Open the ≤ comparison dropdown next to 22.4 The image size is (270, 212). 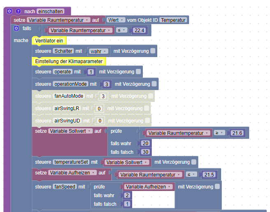pyautogui.click(x=121, y=30)
